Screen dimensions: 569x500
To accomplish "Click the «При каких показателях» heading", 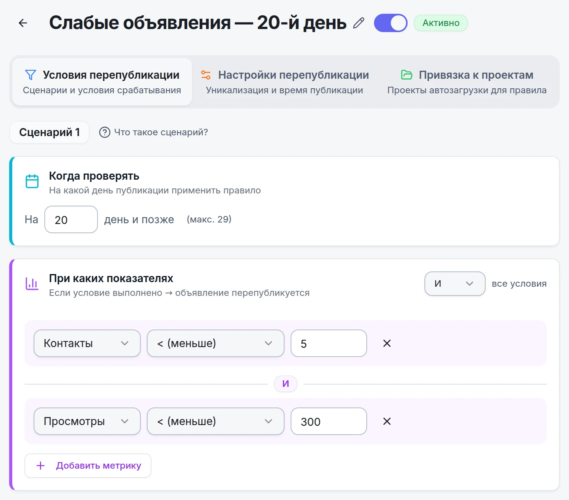I will [111, 278].
